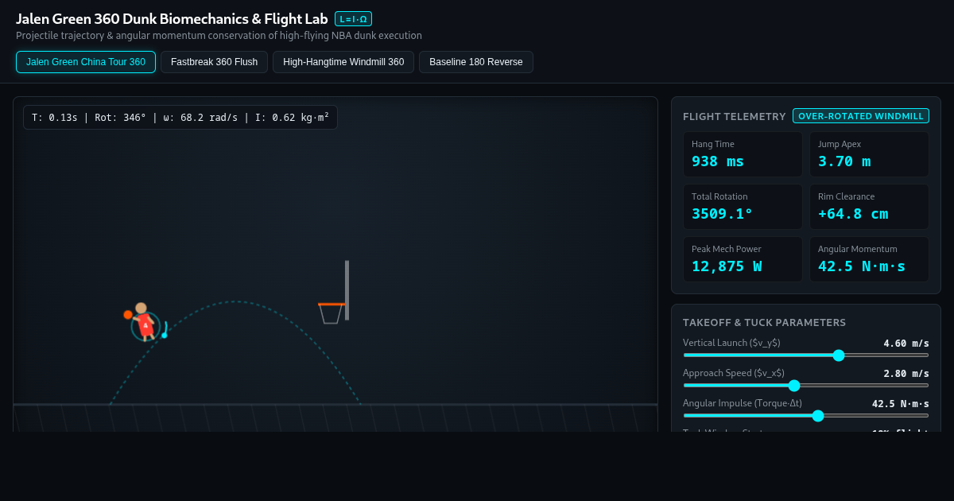Viewport: 954px width, 501px height.
Task: Click the Angular Momentum value 42.5 N·m·s
Action: pyautogui.click(x=862, y=266)
